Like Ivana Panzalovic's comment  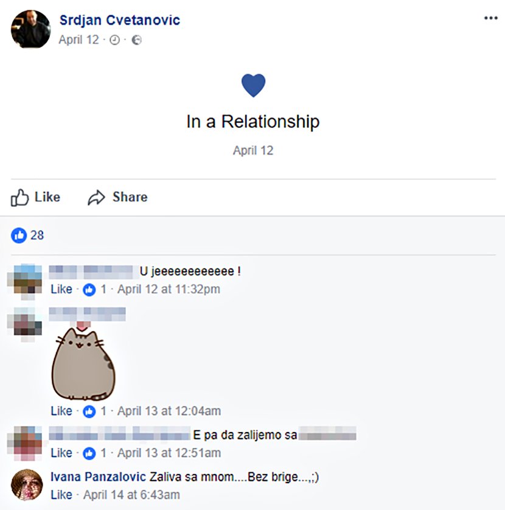(61, 494)
